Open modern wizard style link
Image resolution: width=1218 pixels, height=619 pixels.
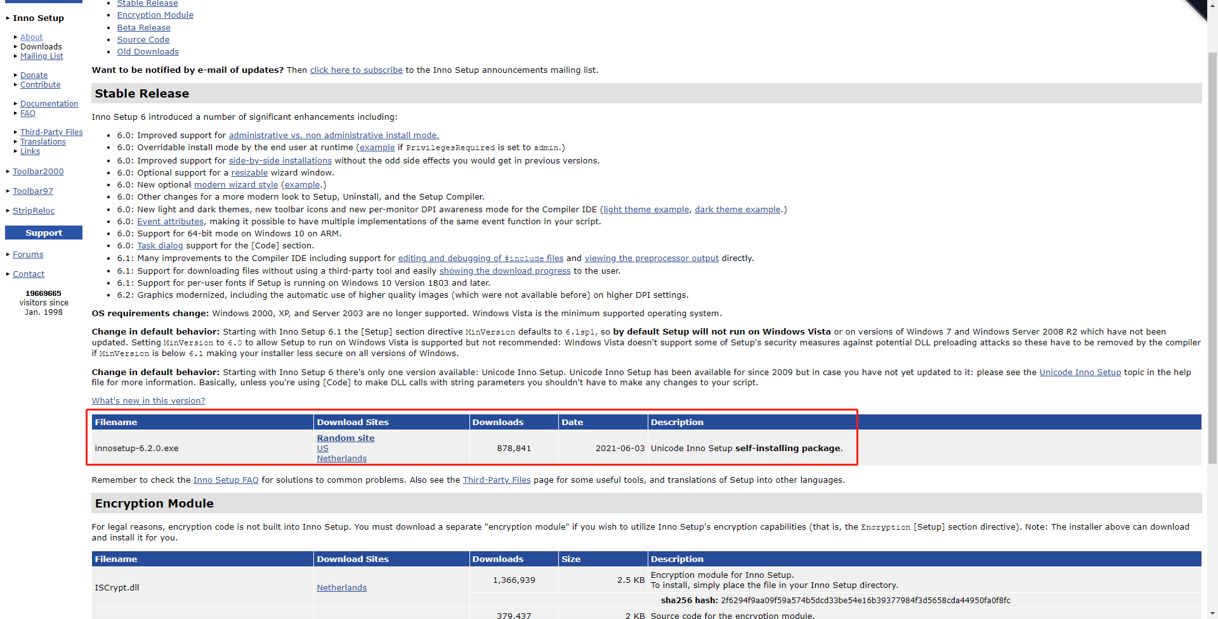point(236,185)
